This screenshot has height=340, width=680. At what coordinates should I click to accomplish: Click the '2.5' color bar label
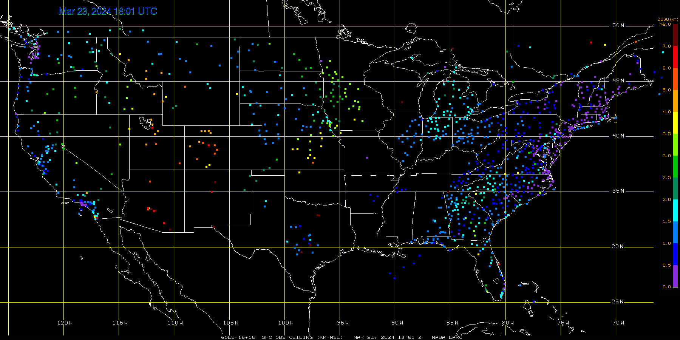click(x=667, y=178)
